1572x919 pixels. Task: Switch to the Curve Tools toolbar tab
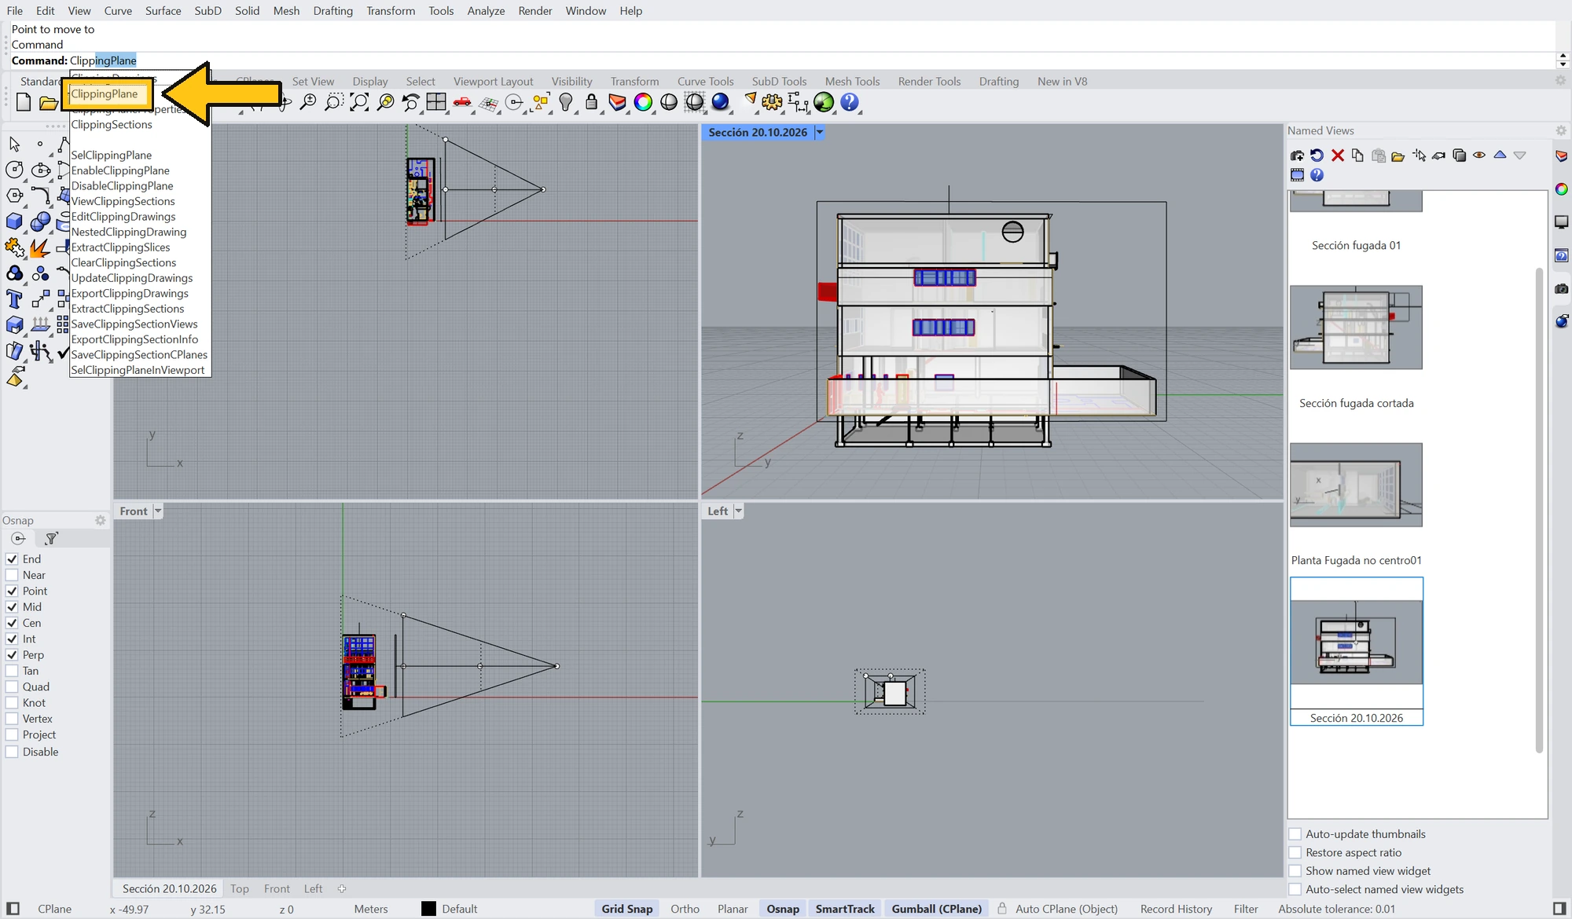(x=705, y=81)
